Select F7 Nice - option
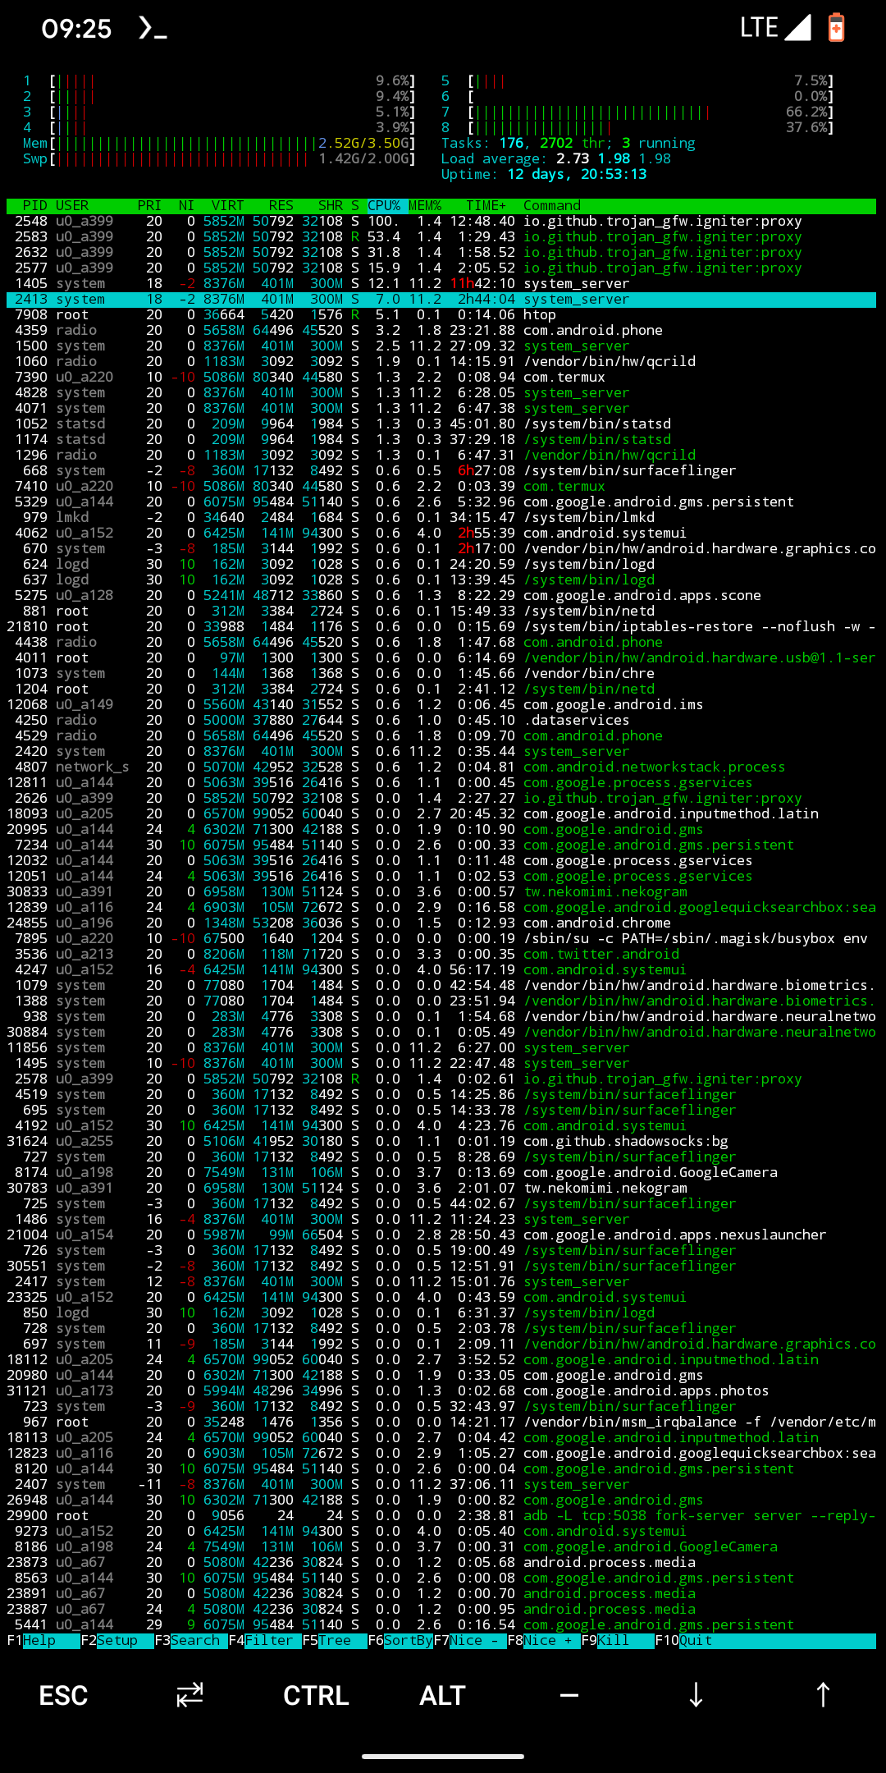This screenshot has width=886, height=1773. (x=470, y=1641)
